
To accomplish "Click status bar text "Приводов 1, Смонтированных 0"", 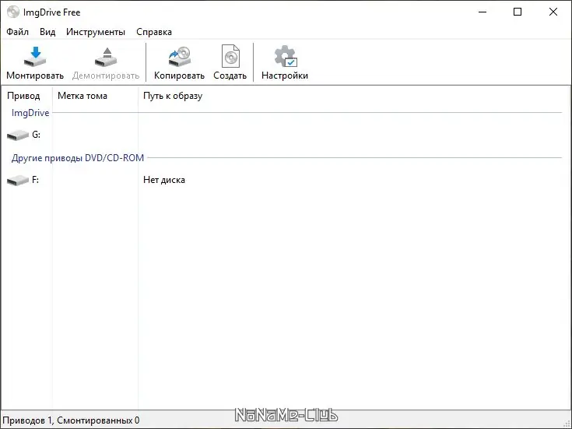I will [71, 420].
